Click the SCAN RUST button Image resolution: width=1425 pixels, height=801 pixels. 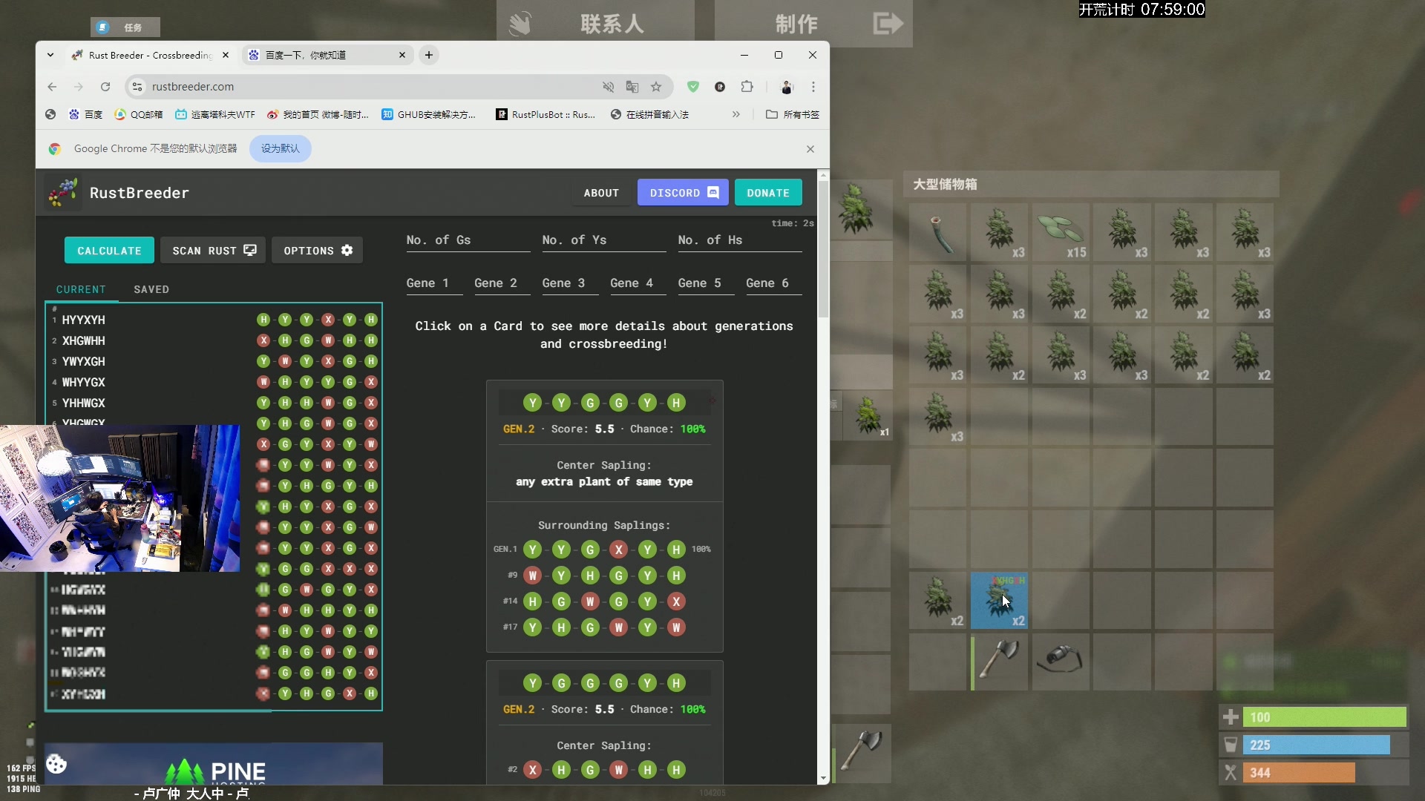click(214, 251)
